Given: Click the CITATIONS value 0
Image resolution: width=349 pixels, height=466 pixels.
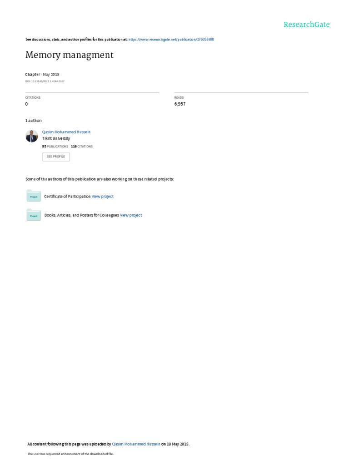Looking at the screenshot, I should (26, 104).
